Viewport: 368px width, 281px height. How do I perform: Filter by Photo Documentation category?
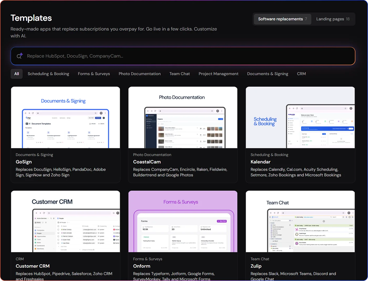tap(140, 74)
